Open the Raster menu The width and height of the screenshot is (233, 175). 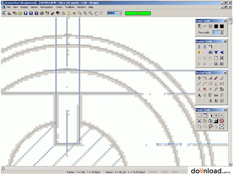[24, 7]
